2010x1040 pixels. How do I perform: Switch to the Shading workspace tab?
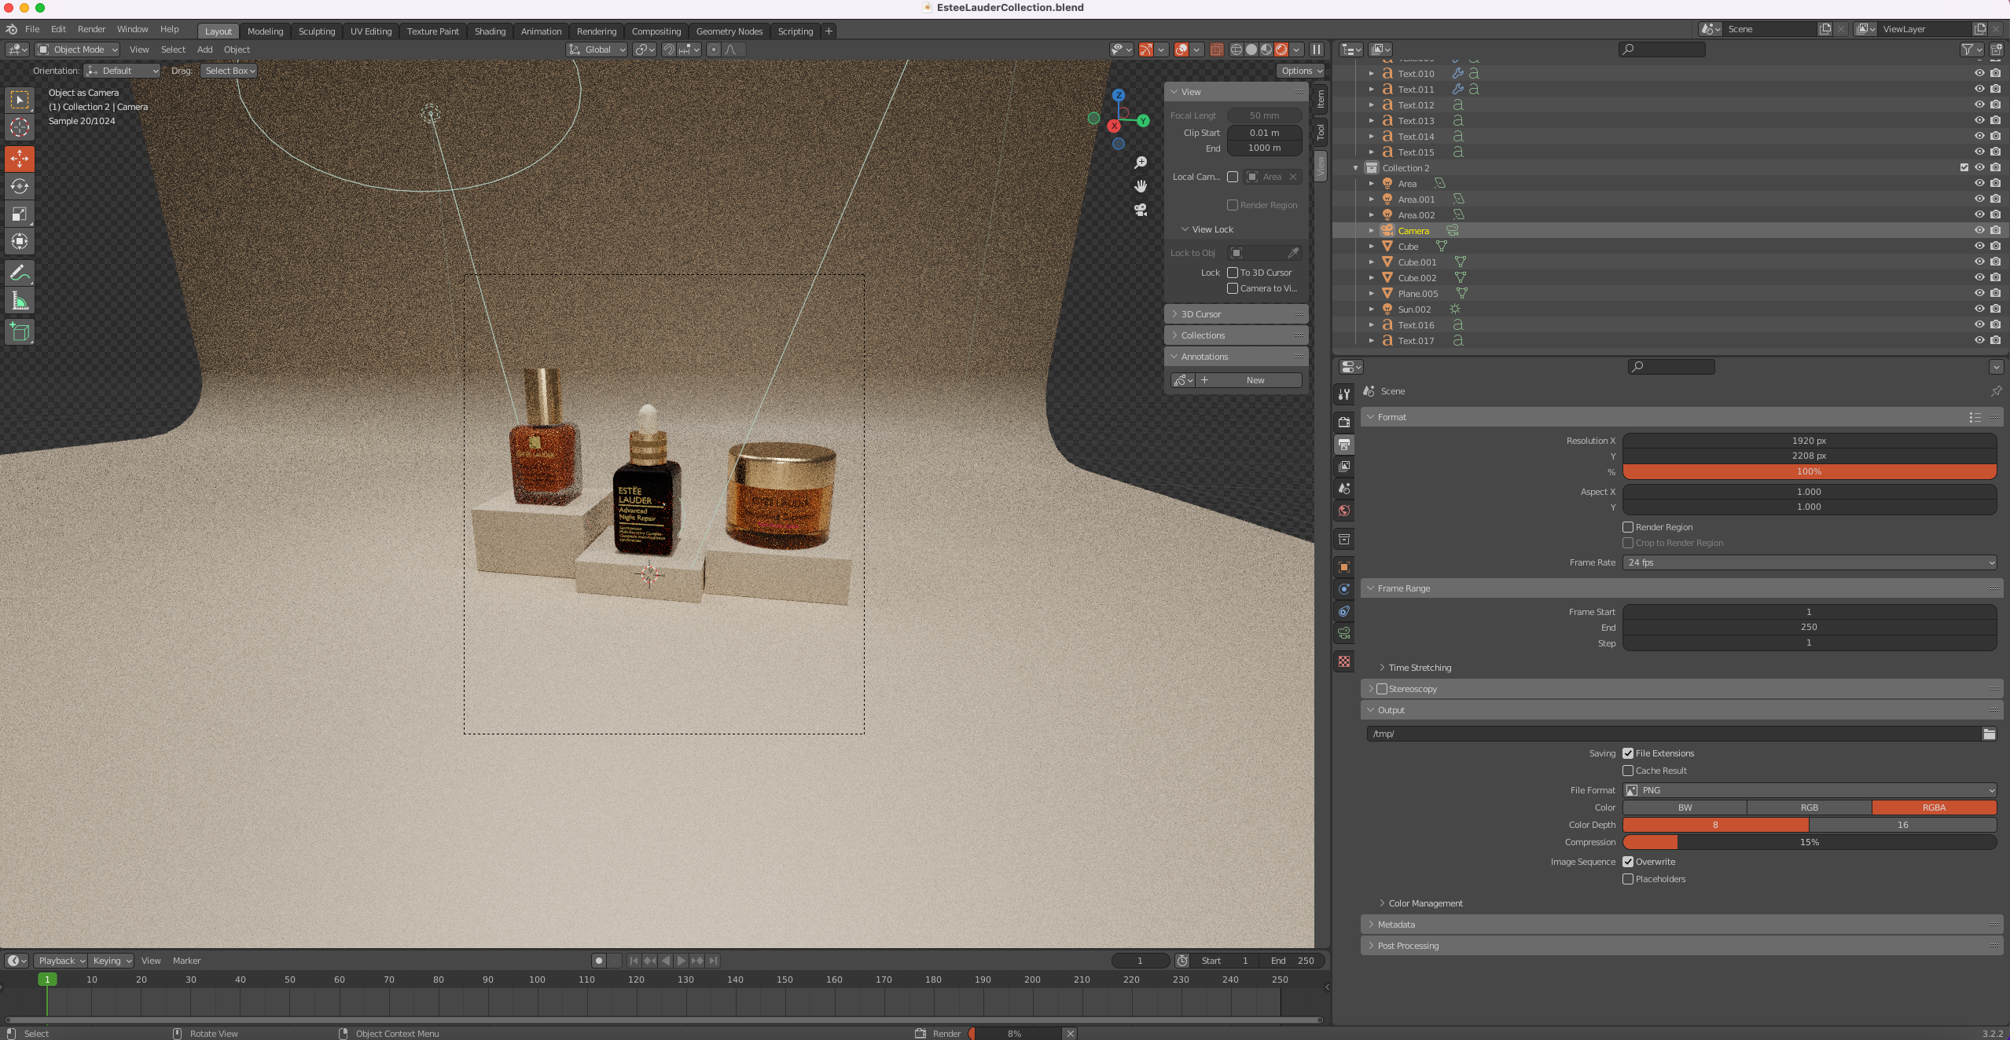490,31
